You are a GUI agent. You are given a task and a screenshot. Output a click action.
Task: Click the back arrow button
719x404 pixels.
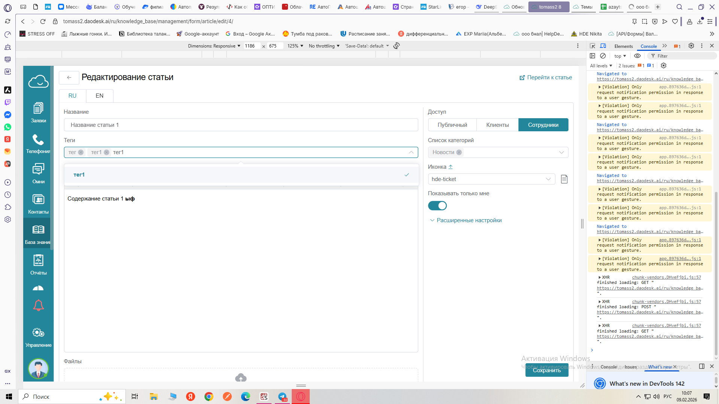[x=69, y=77]
